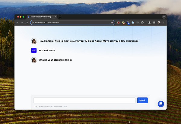Click the green maximize window button
The image size is (181, 124).
(x=23, y=17)
